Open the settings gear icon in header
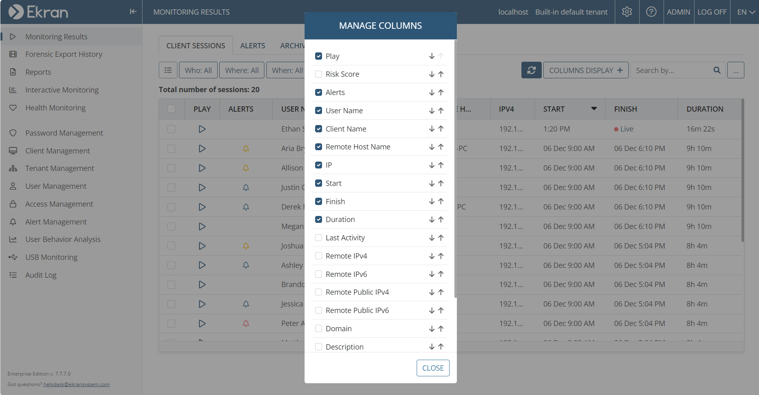The image size is (759, 395). point(627,12)
